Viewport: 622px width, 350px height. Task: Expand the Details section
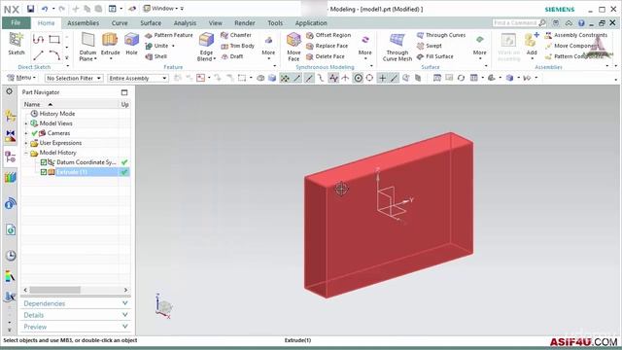pyautogui.click(x=76, y=315)
